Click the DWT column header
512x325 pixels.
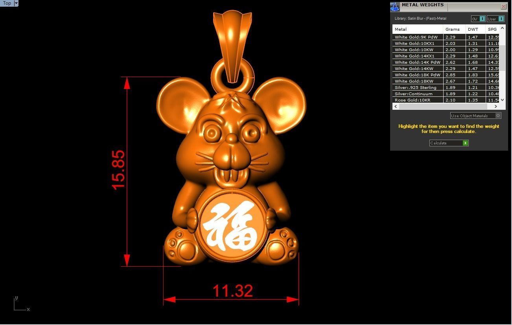475,29
